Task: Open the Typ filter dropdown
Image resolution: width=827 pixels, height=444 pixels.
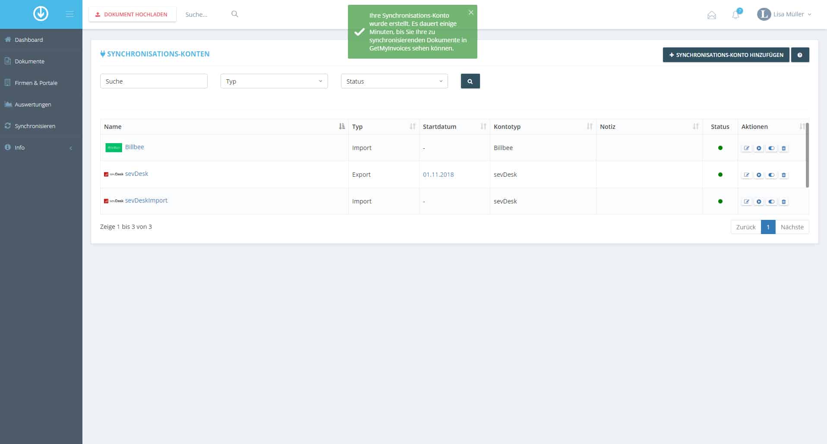Action: click(274, 81)
